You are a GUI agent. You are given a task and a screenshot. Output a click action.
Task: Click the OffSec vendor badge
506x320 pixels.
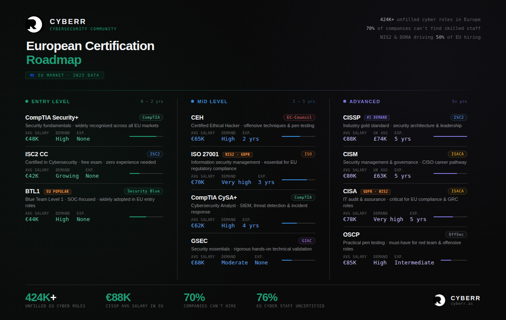coord(456,235)
